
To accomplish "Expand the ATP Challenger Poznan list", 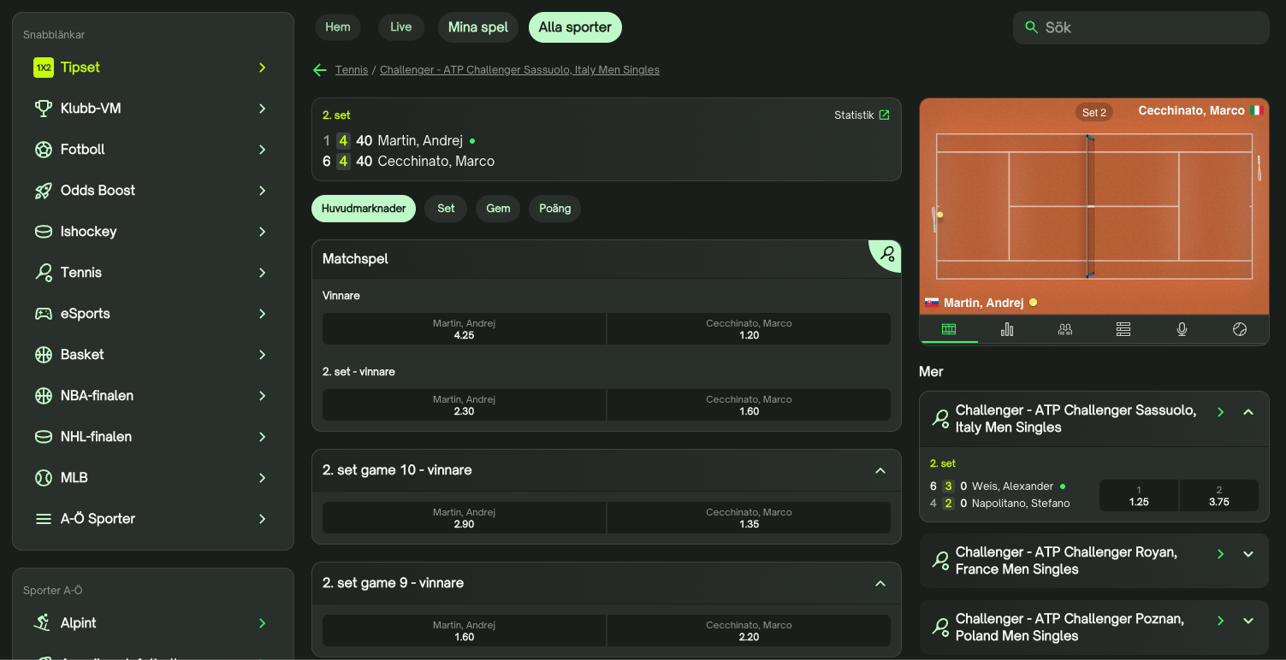I will (1248, 621).
